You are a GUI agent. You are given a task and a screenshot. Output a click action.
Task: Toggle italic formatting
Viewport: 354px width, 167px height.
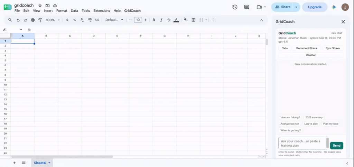pyautogui.click(x=161, y=20)
